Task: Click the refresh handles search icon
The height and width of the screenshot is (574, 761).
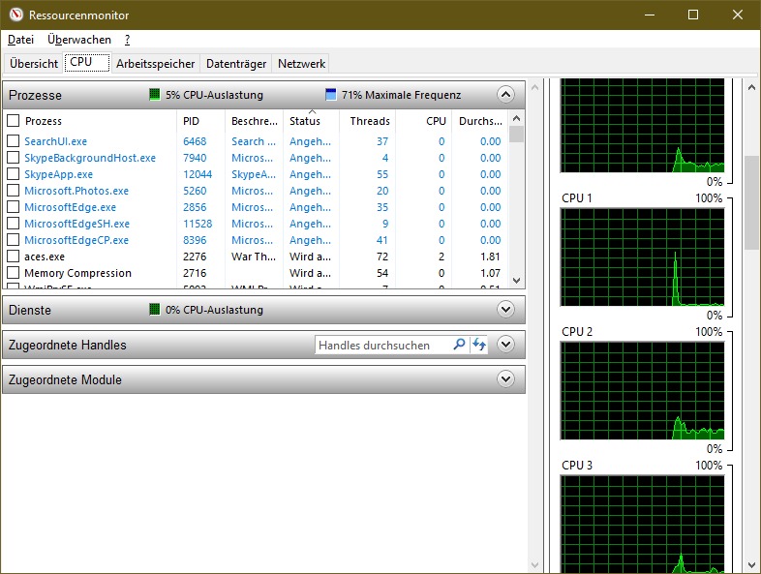Action: (x=479, y=345)
